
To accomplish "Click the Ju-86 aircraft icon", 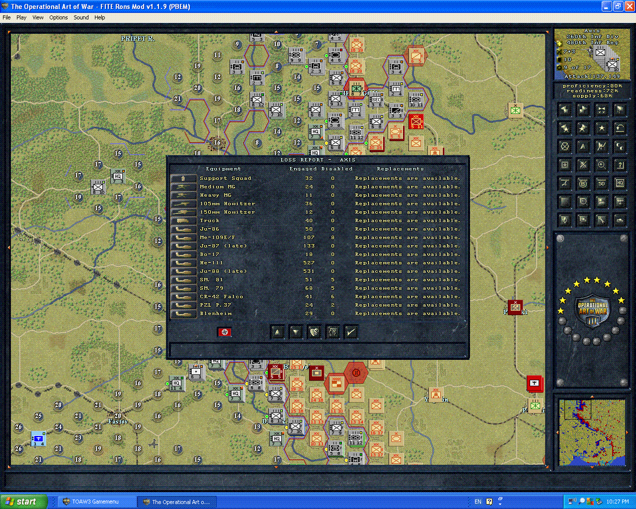I will coord(183,229).
